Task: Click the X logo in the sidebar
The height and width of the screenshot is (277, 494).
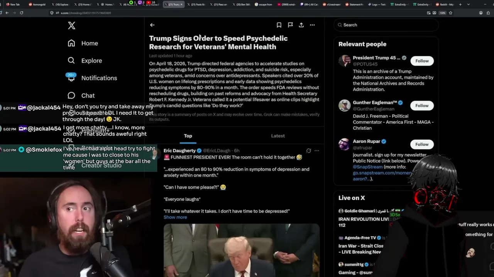Action: (72, 26)
